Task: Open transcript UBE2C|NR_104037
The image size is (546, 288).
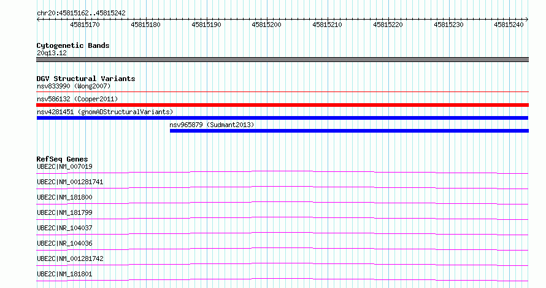Action: 64,228
